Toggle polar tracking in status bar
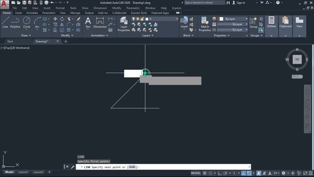314x177 pixels. point(226,173)
